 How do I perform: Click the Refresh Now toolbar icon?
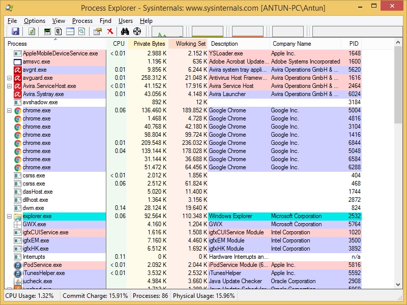[x=31, y=31]
